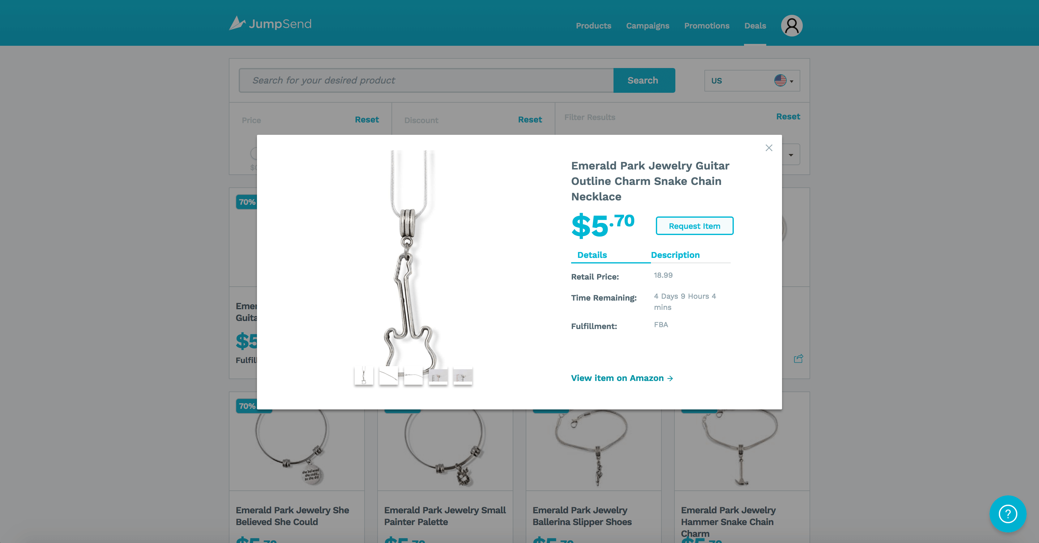Reset the Discount filter

(530, 119)
